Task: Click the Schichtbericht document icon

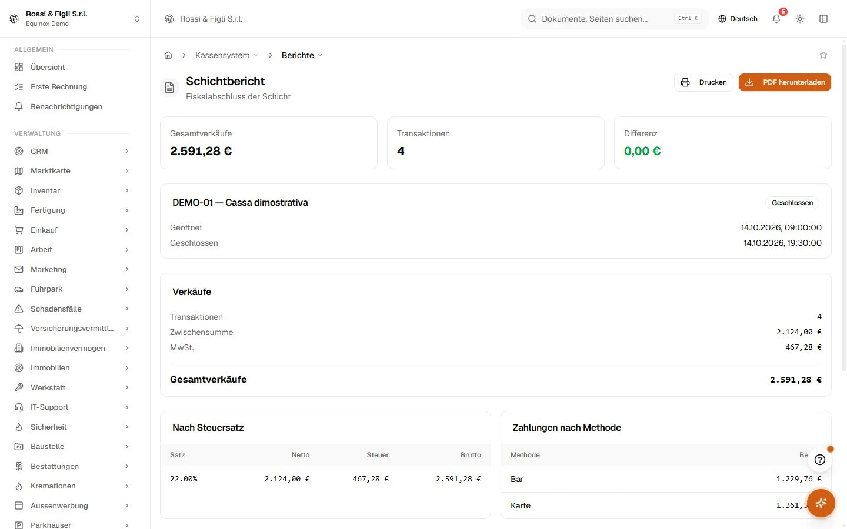Action: (x=169, y=88)
